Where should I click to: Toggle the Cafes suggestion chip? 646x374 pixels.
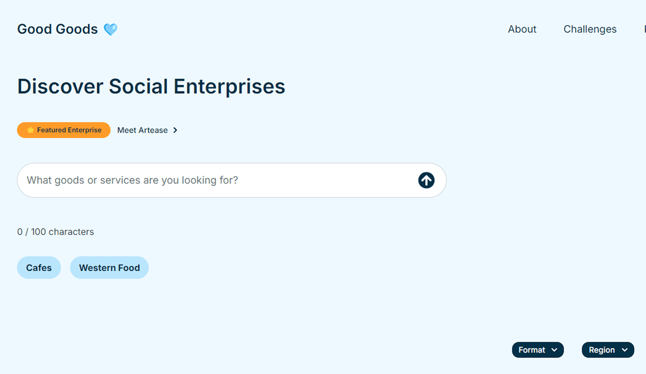coord(39,268)
